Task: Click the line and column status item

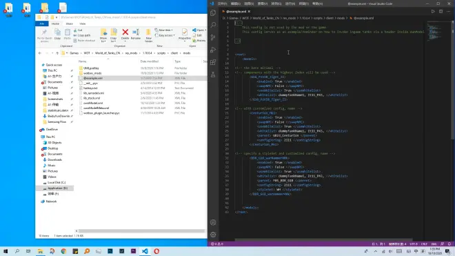Action: click(378, 244)
